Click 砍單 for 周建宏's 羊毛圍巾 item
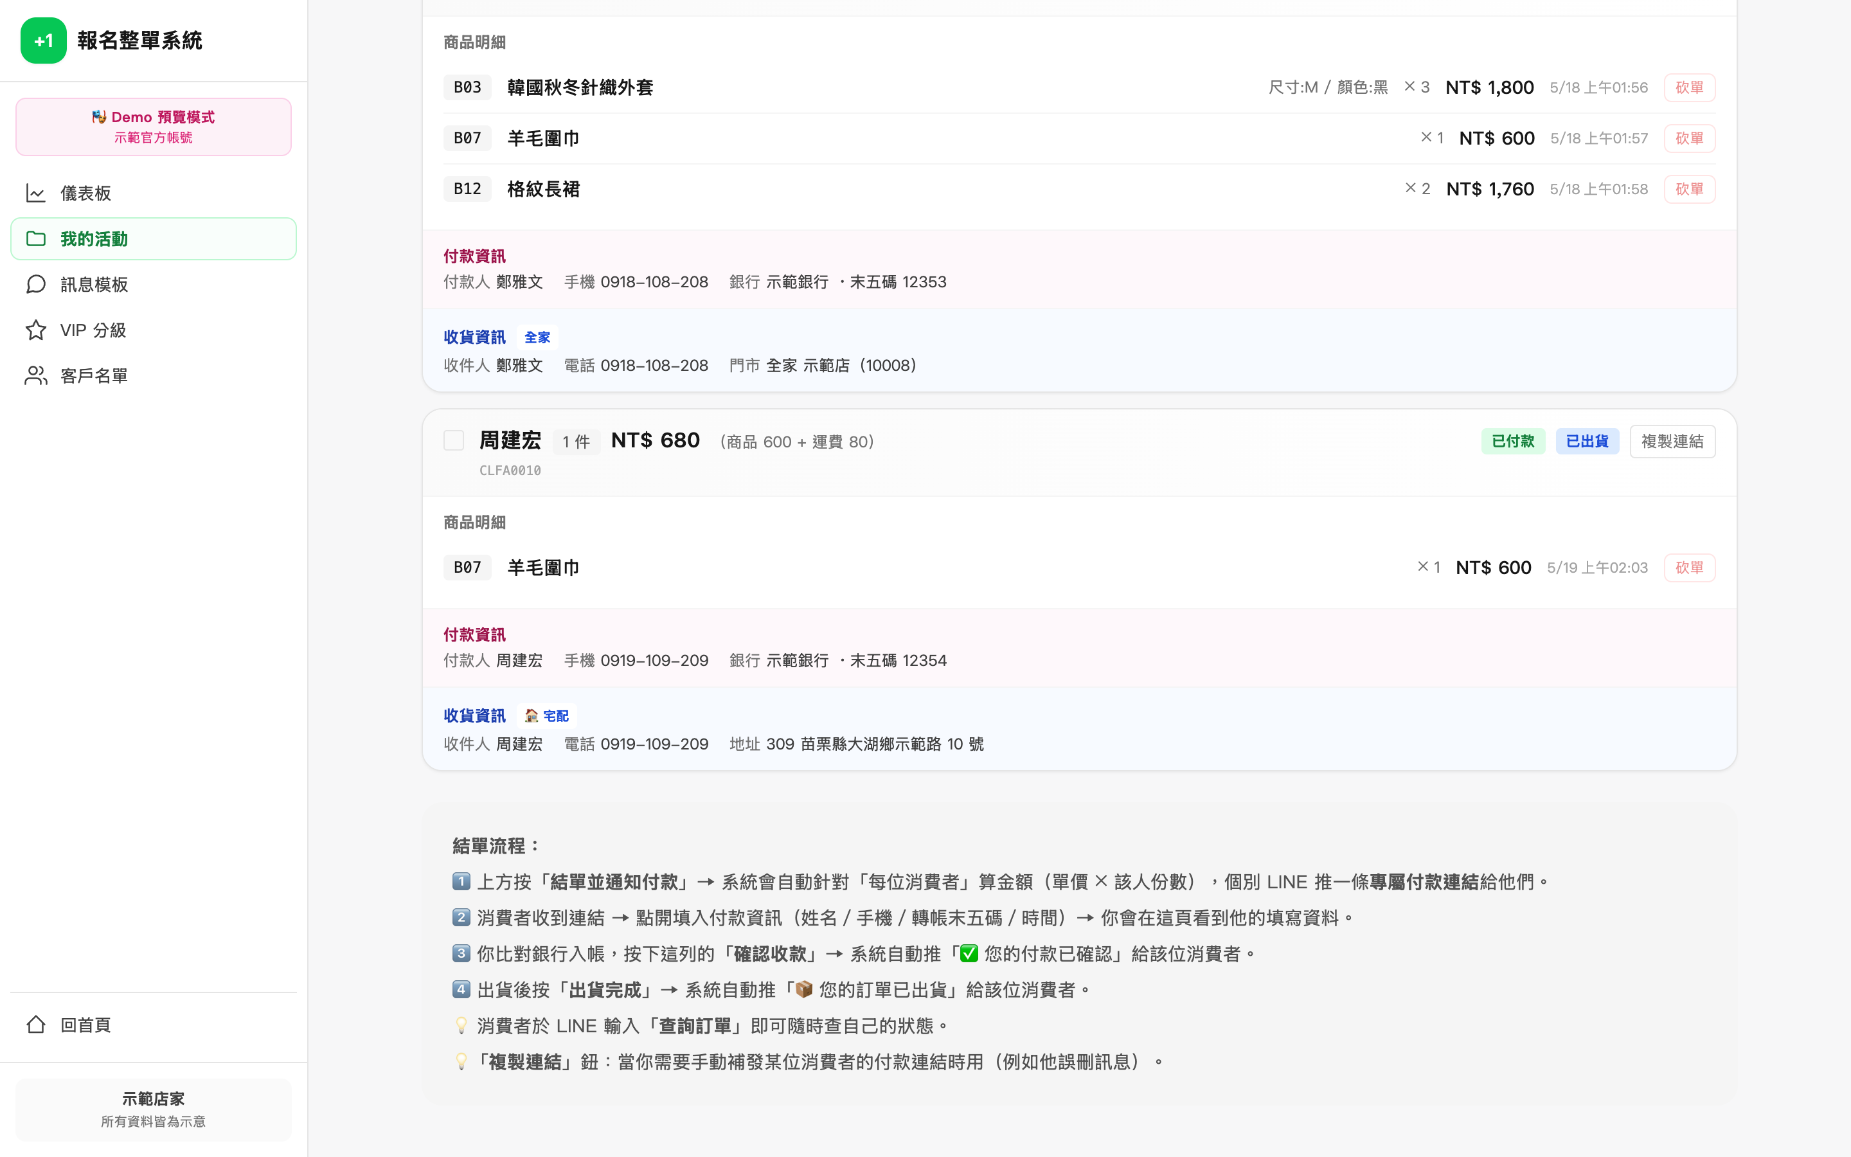Image resolution: width=1851 pixels, height=1157 pixels. tap(1690, 568)
